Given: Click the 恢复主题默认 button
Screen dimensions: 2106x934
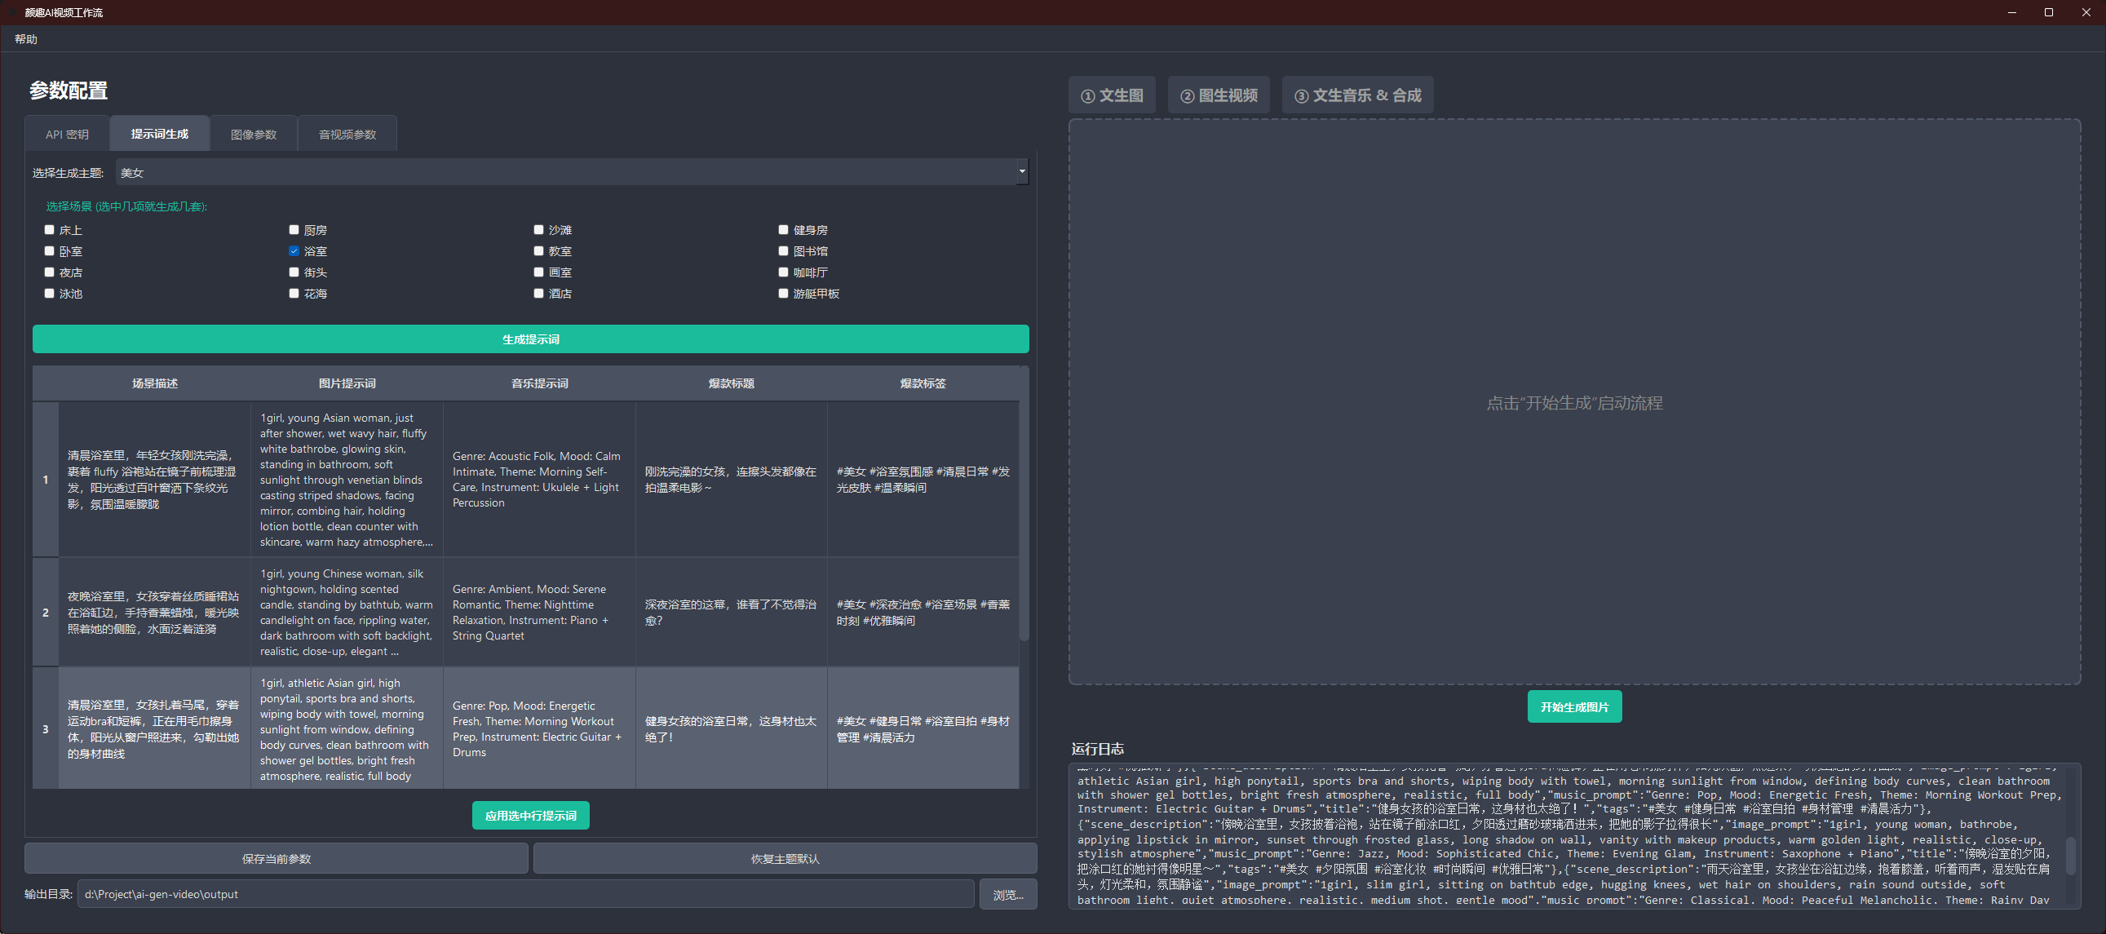Looking at the screenshot, I should pos(785,859).
